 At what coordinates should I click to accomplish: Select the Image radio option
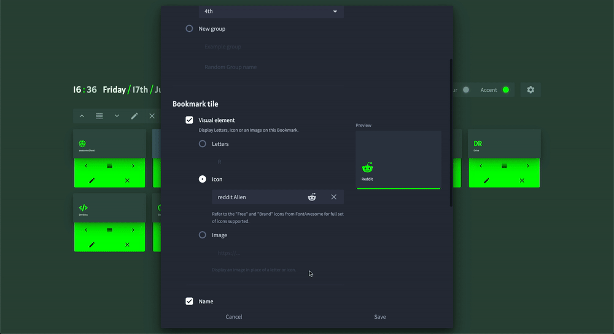coord(203,235)
